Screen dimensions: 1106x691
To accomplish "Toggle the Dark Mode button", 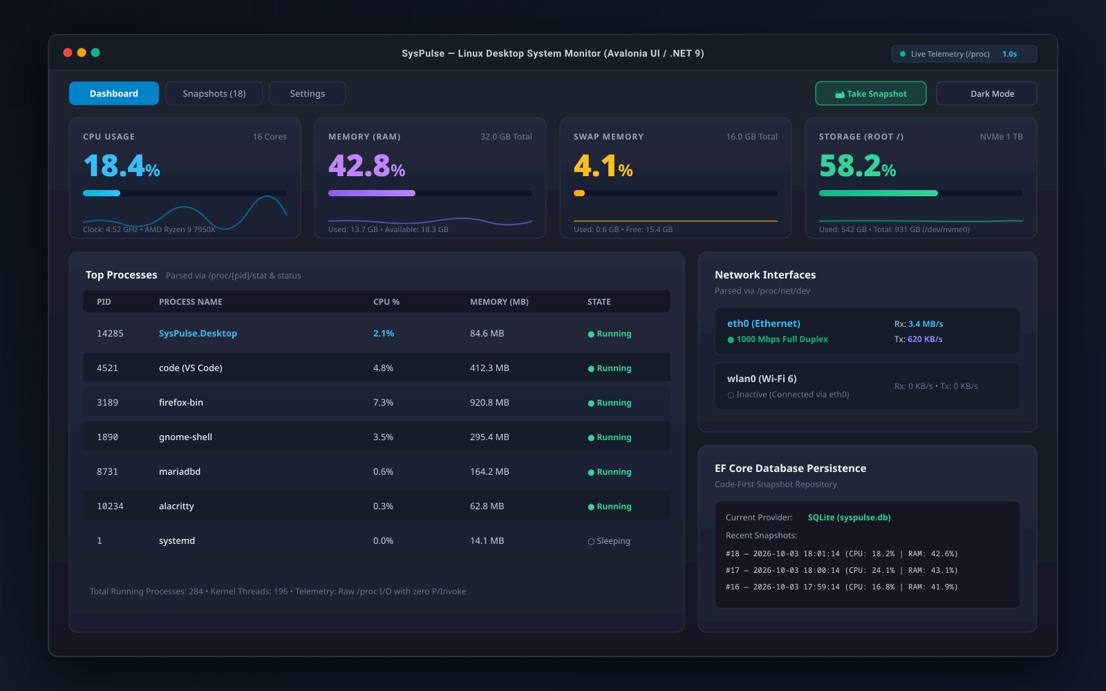I will pyautogui.click(x=986, y=93).
